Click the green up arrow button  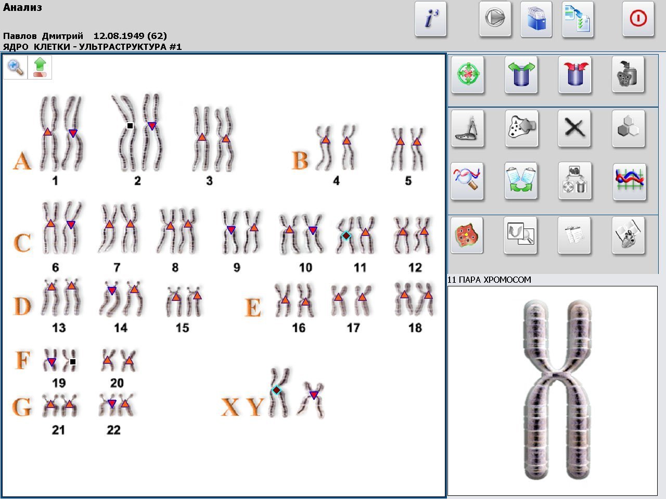[x=40, y=68]
